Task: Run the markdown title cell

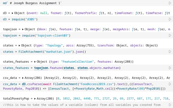Action: (x=170, y=3)
